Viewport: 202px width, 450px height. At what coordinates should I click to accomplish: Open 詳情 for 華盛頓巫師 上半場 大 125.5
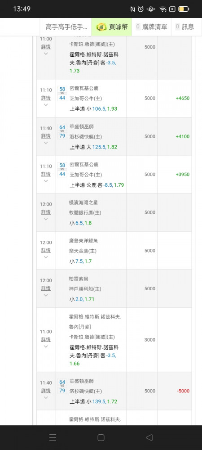pos(46,136)
